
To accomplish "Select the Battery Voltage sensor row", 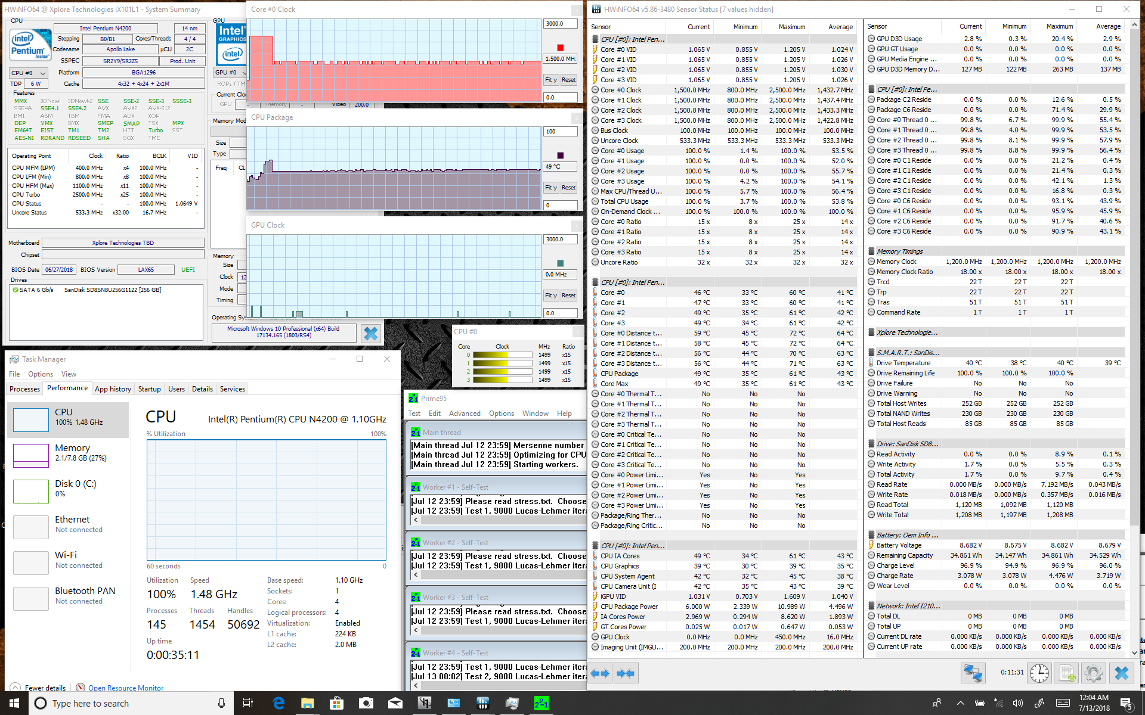I will pyautogui.click(x=996, y=545).
